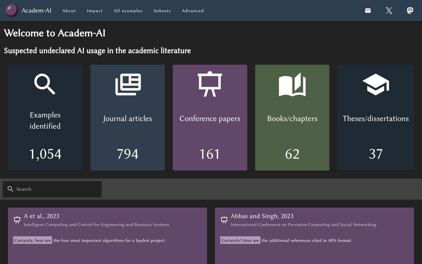Image resolution: width=422 pixels, height=264 pixels.
Task: Click the 62 books/chapters count
Action: pyautogui.click(x=292, y=154)
